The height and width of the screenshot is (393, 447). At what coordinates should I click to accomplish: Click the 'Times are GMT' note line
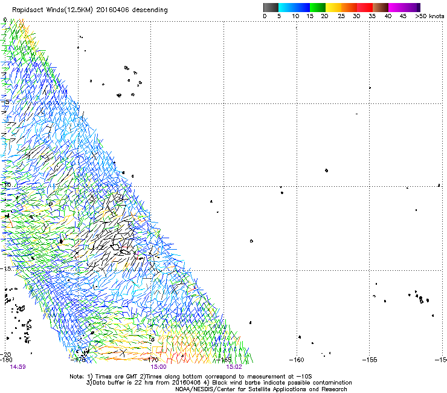click(190, 377)
